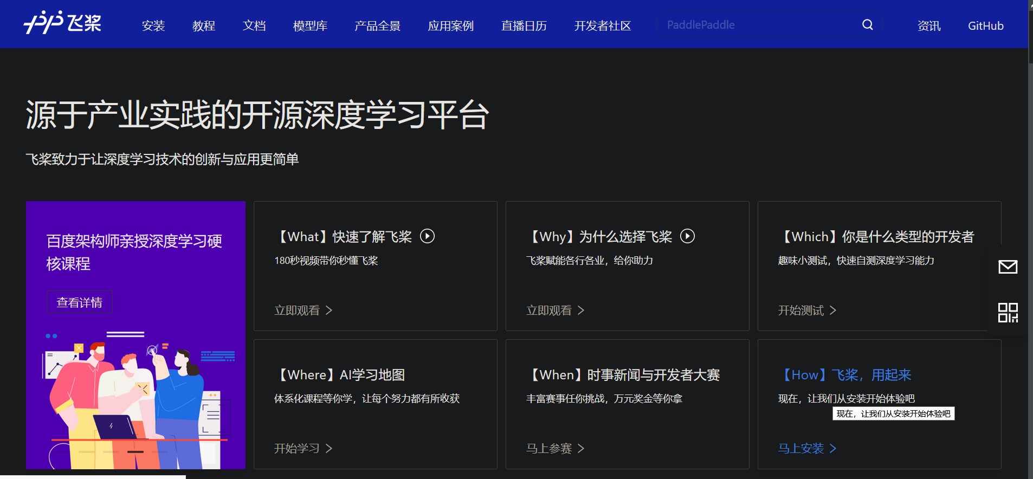Click the 查看详情 button

click(x=79, y=302)
